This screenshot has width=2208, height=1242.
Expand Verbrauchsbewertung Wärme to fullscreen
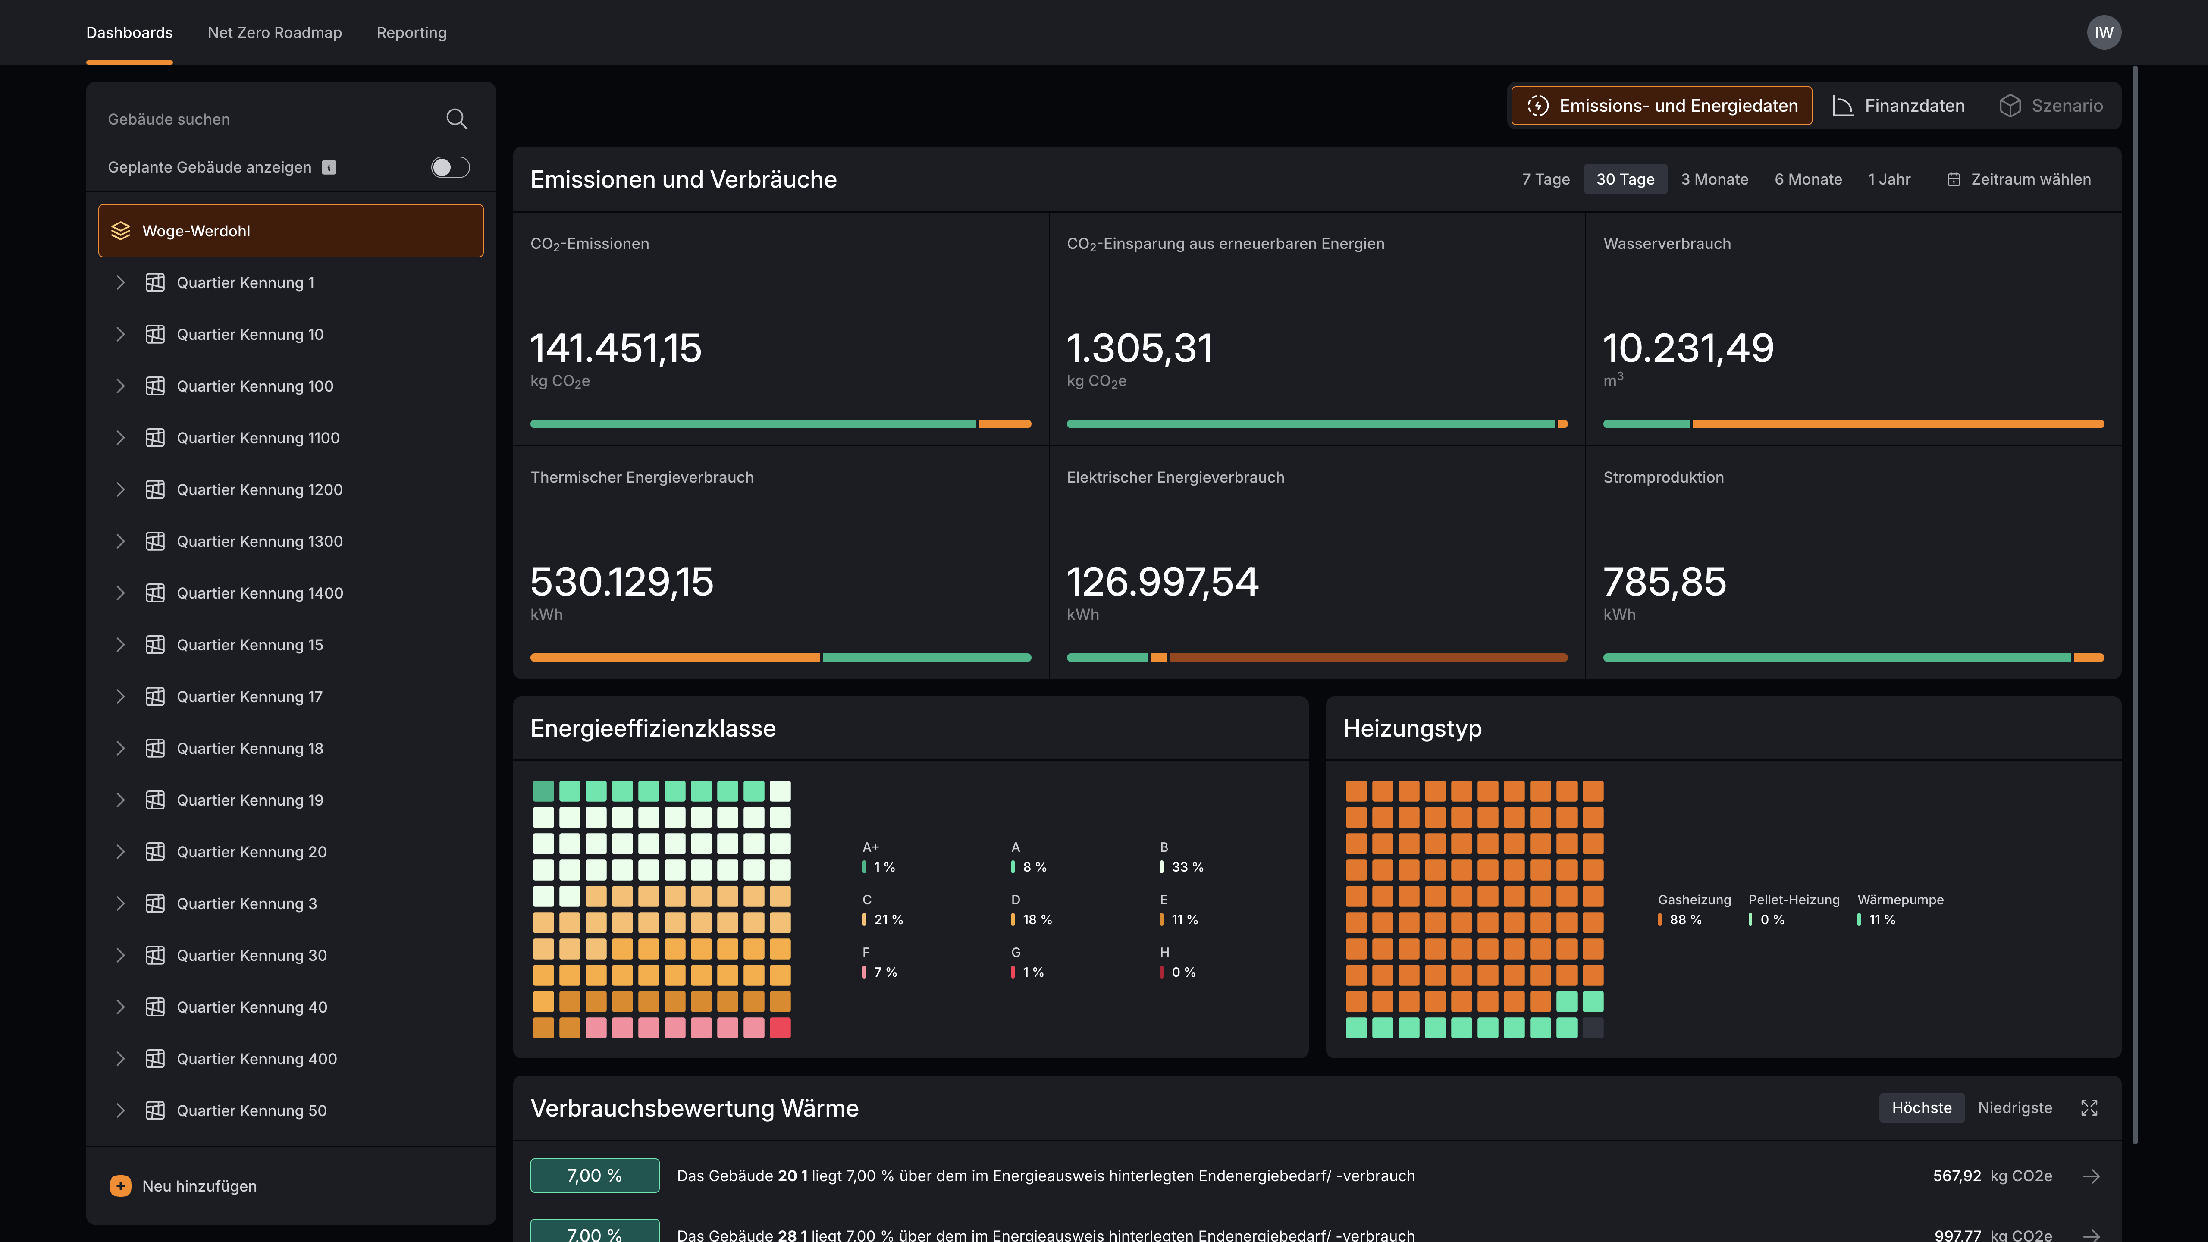(x=2089, y=1107)
